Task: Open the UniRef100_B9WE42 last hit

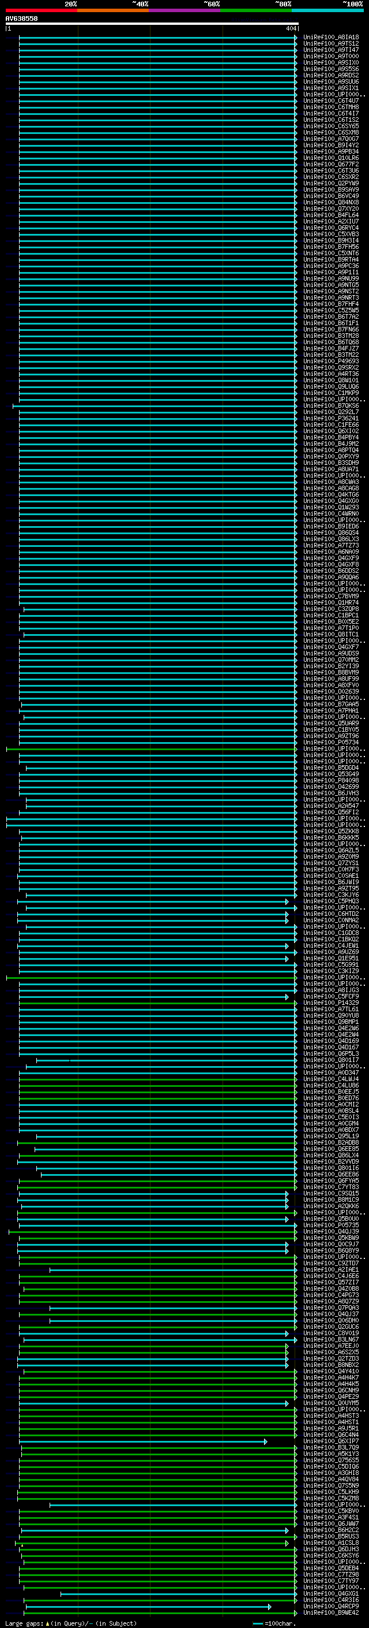Action: click(x=330, y=1613)
